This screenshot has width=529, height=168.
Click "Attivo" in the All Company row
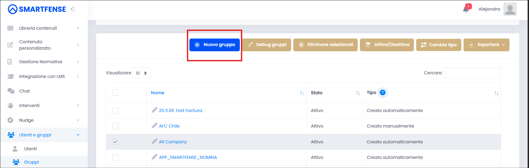point(317,142)
